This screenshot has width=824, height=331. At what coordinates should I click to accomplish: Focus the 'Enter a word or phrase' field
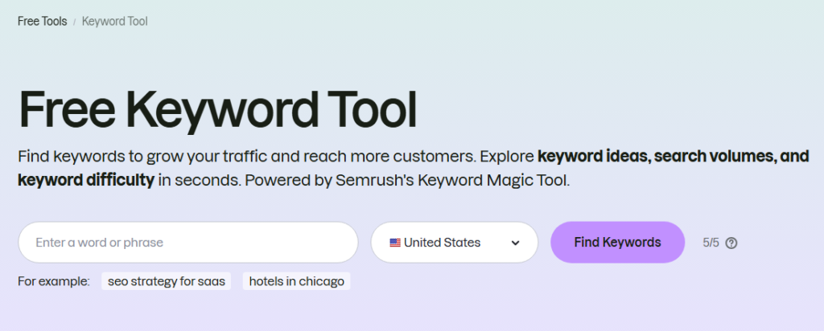pos(187,243)
